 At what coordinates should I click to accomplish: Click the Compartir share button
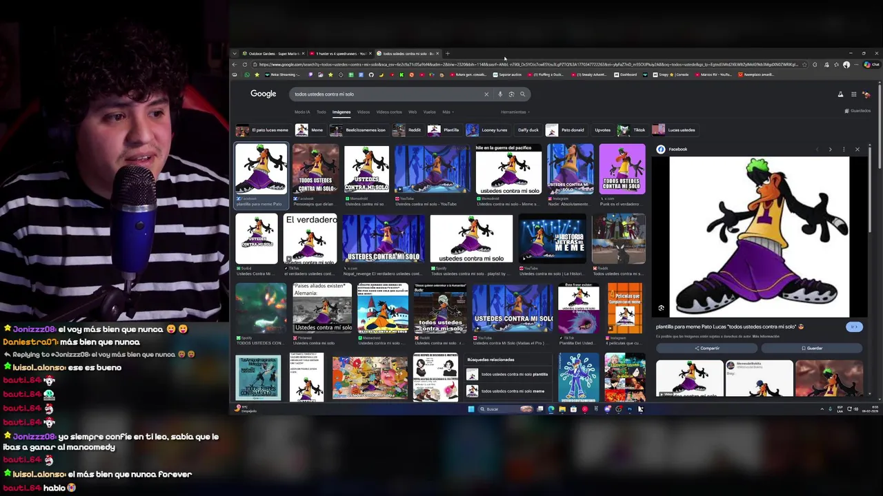click(x=706, y=349)
